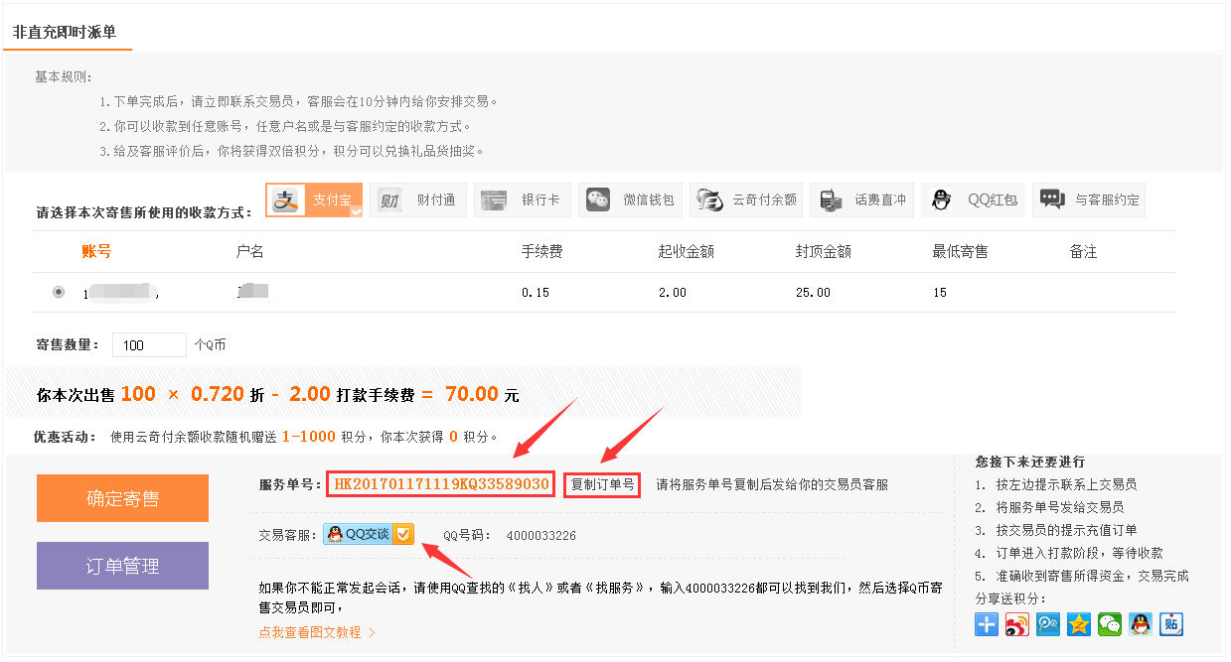Share to QZone via star icon

(x=1078, y=624)
